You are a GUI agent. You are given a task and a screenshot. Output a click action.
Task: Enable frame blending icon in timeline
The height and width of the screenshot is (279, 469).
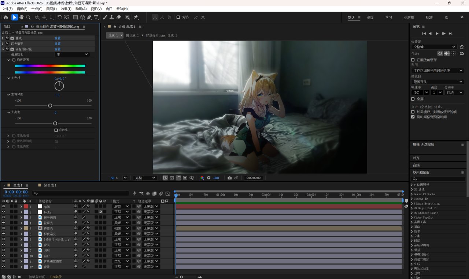pos(155,193)
